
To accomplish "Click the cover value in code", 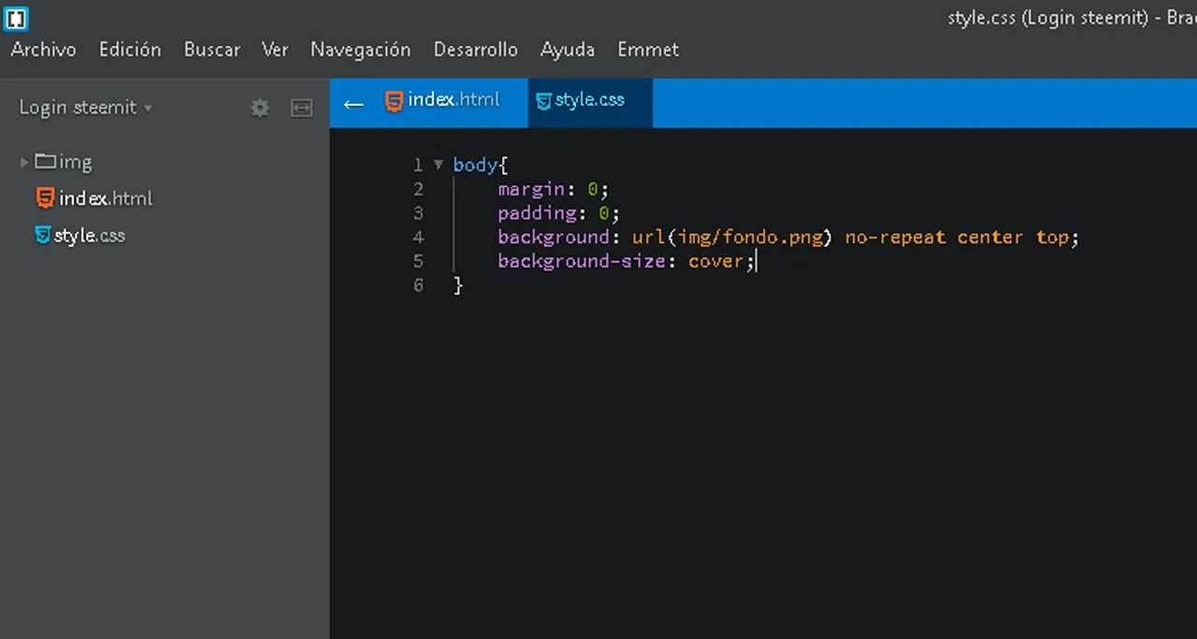I will 715,262.
